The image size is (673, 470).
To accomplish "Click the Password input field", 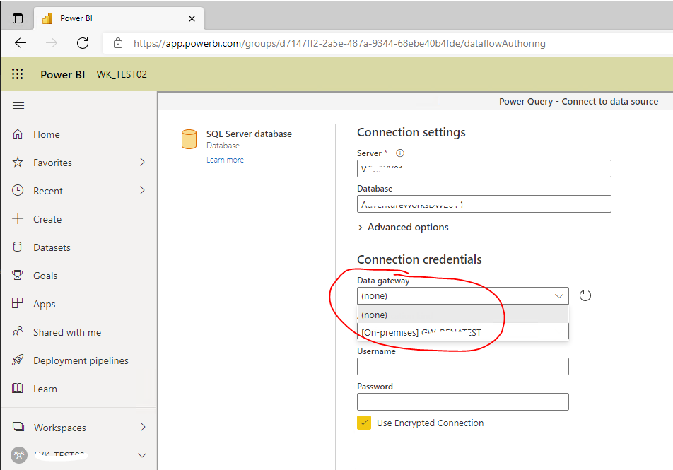I will tap(462, 401).
